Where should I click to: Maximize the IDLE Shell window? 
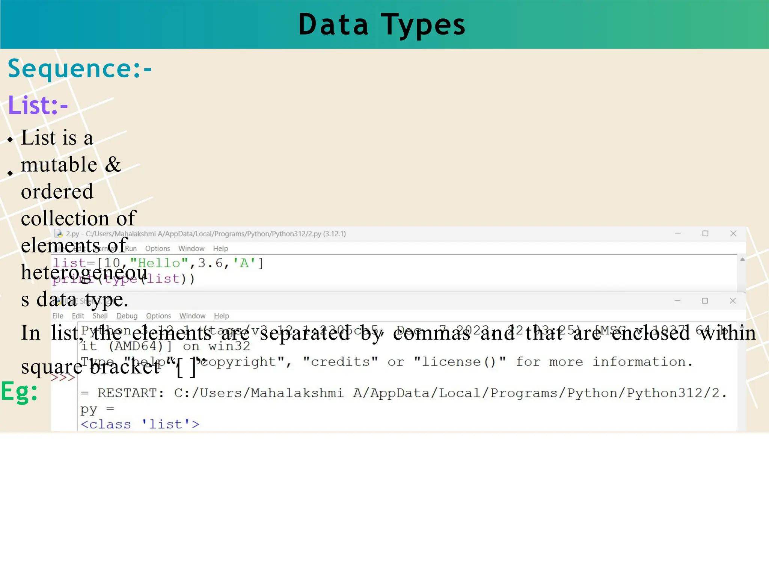(705, 301)
